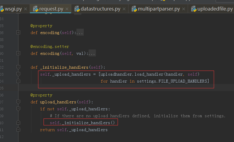Close the multipartparser.py tab

click(x=184, y=9)
